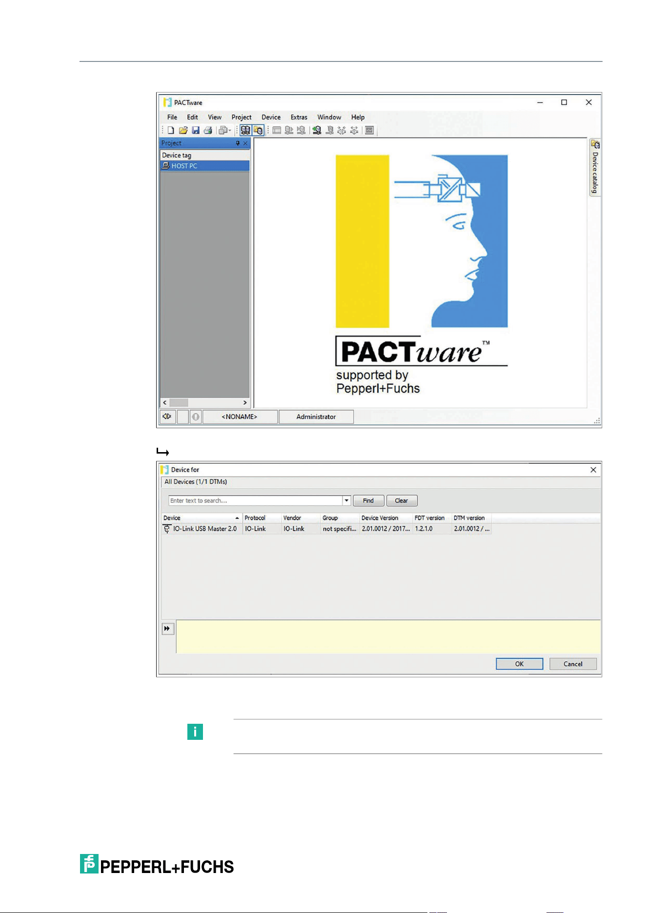Click the Project panel scrollbar right arrow
This screenshot has height=913, width=646.
click(x=245, y=403)
